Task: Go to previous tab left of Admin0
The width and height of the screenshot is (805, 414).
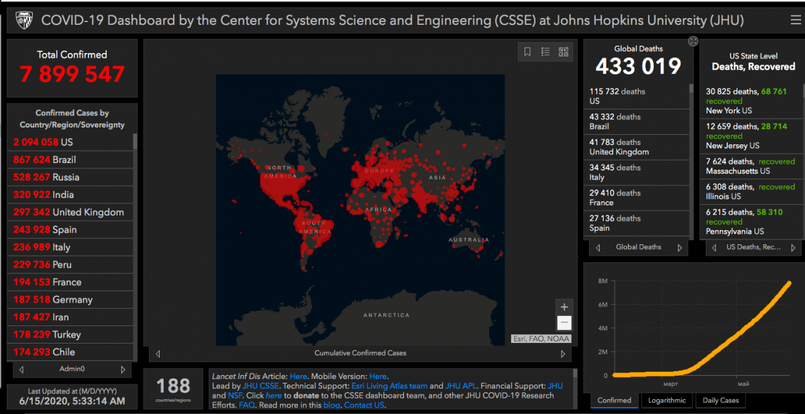Action: (x=21, y=369)
